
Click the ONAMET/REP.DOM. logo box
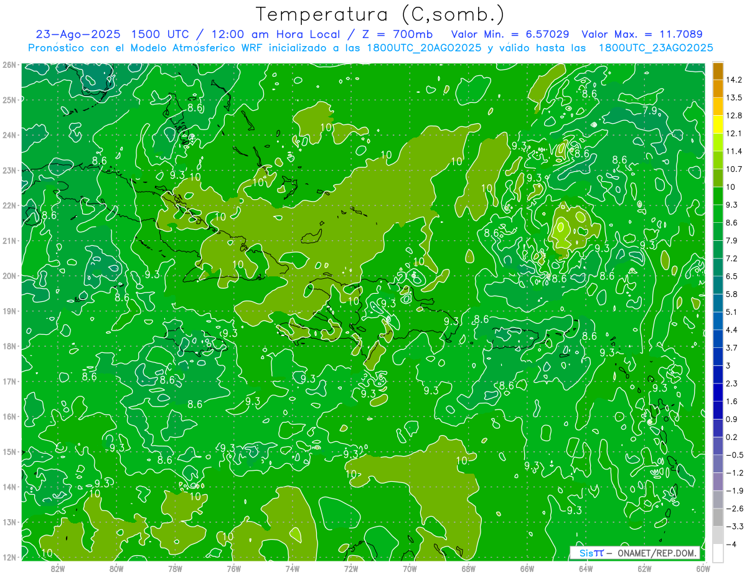coord(635,553)
